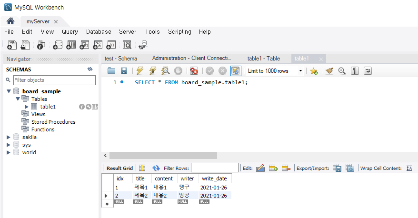This screenshot has height=218, width=418.
Task: Run Explain plan on the statement
Action: pos(166,70)
